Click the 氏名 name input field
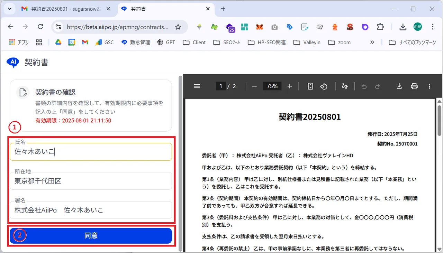 (91, 151)
